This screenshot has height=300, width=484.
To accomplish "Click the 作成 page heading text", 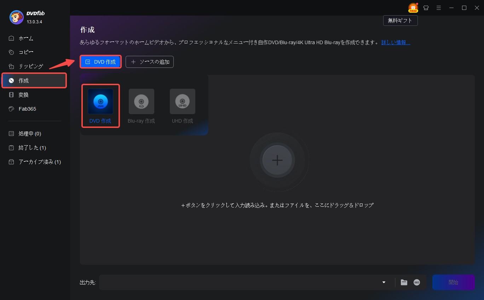I will coord(87,30).
